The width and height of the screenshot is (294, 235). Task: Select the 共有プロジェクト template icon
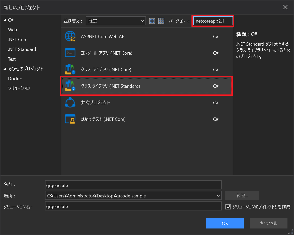coord(70,102)
